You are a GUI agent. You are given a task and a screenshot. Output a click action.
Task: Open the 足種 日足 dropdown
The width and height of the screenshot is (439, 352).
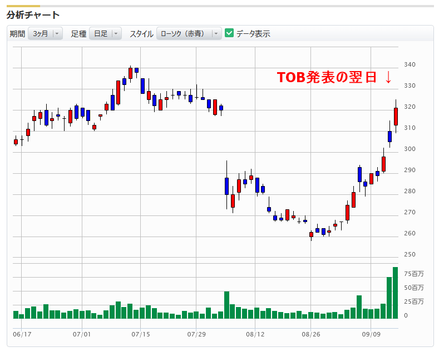[105, 33]
